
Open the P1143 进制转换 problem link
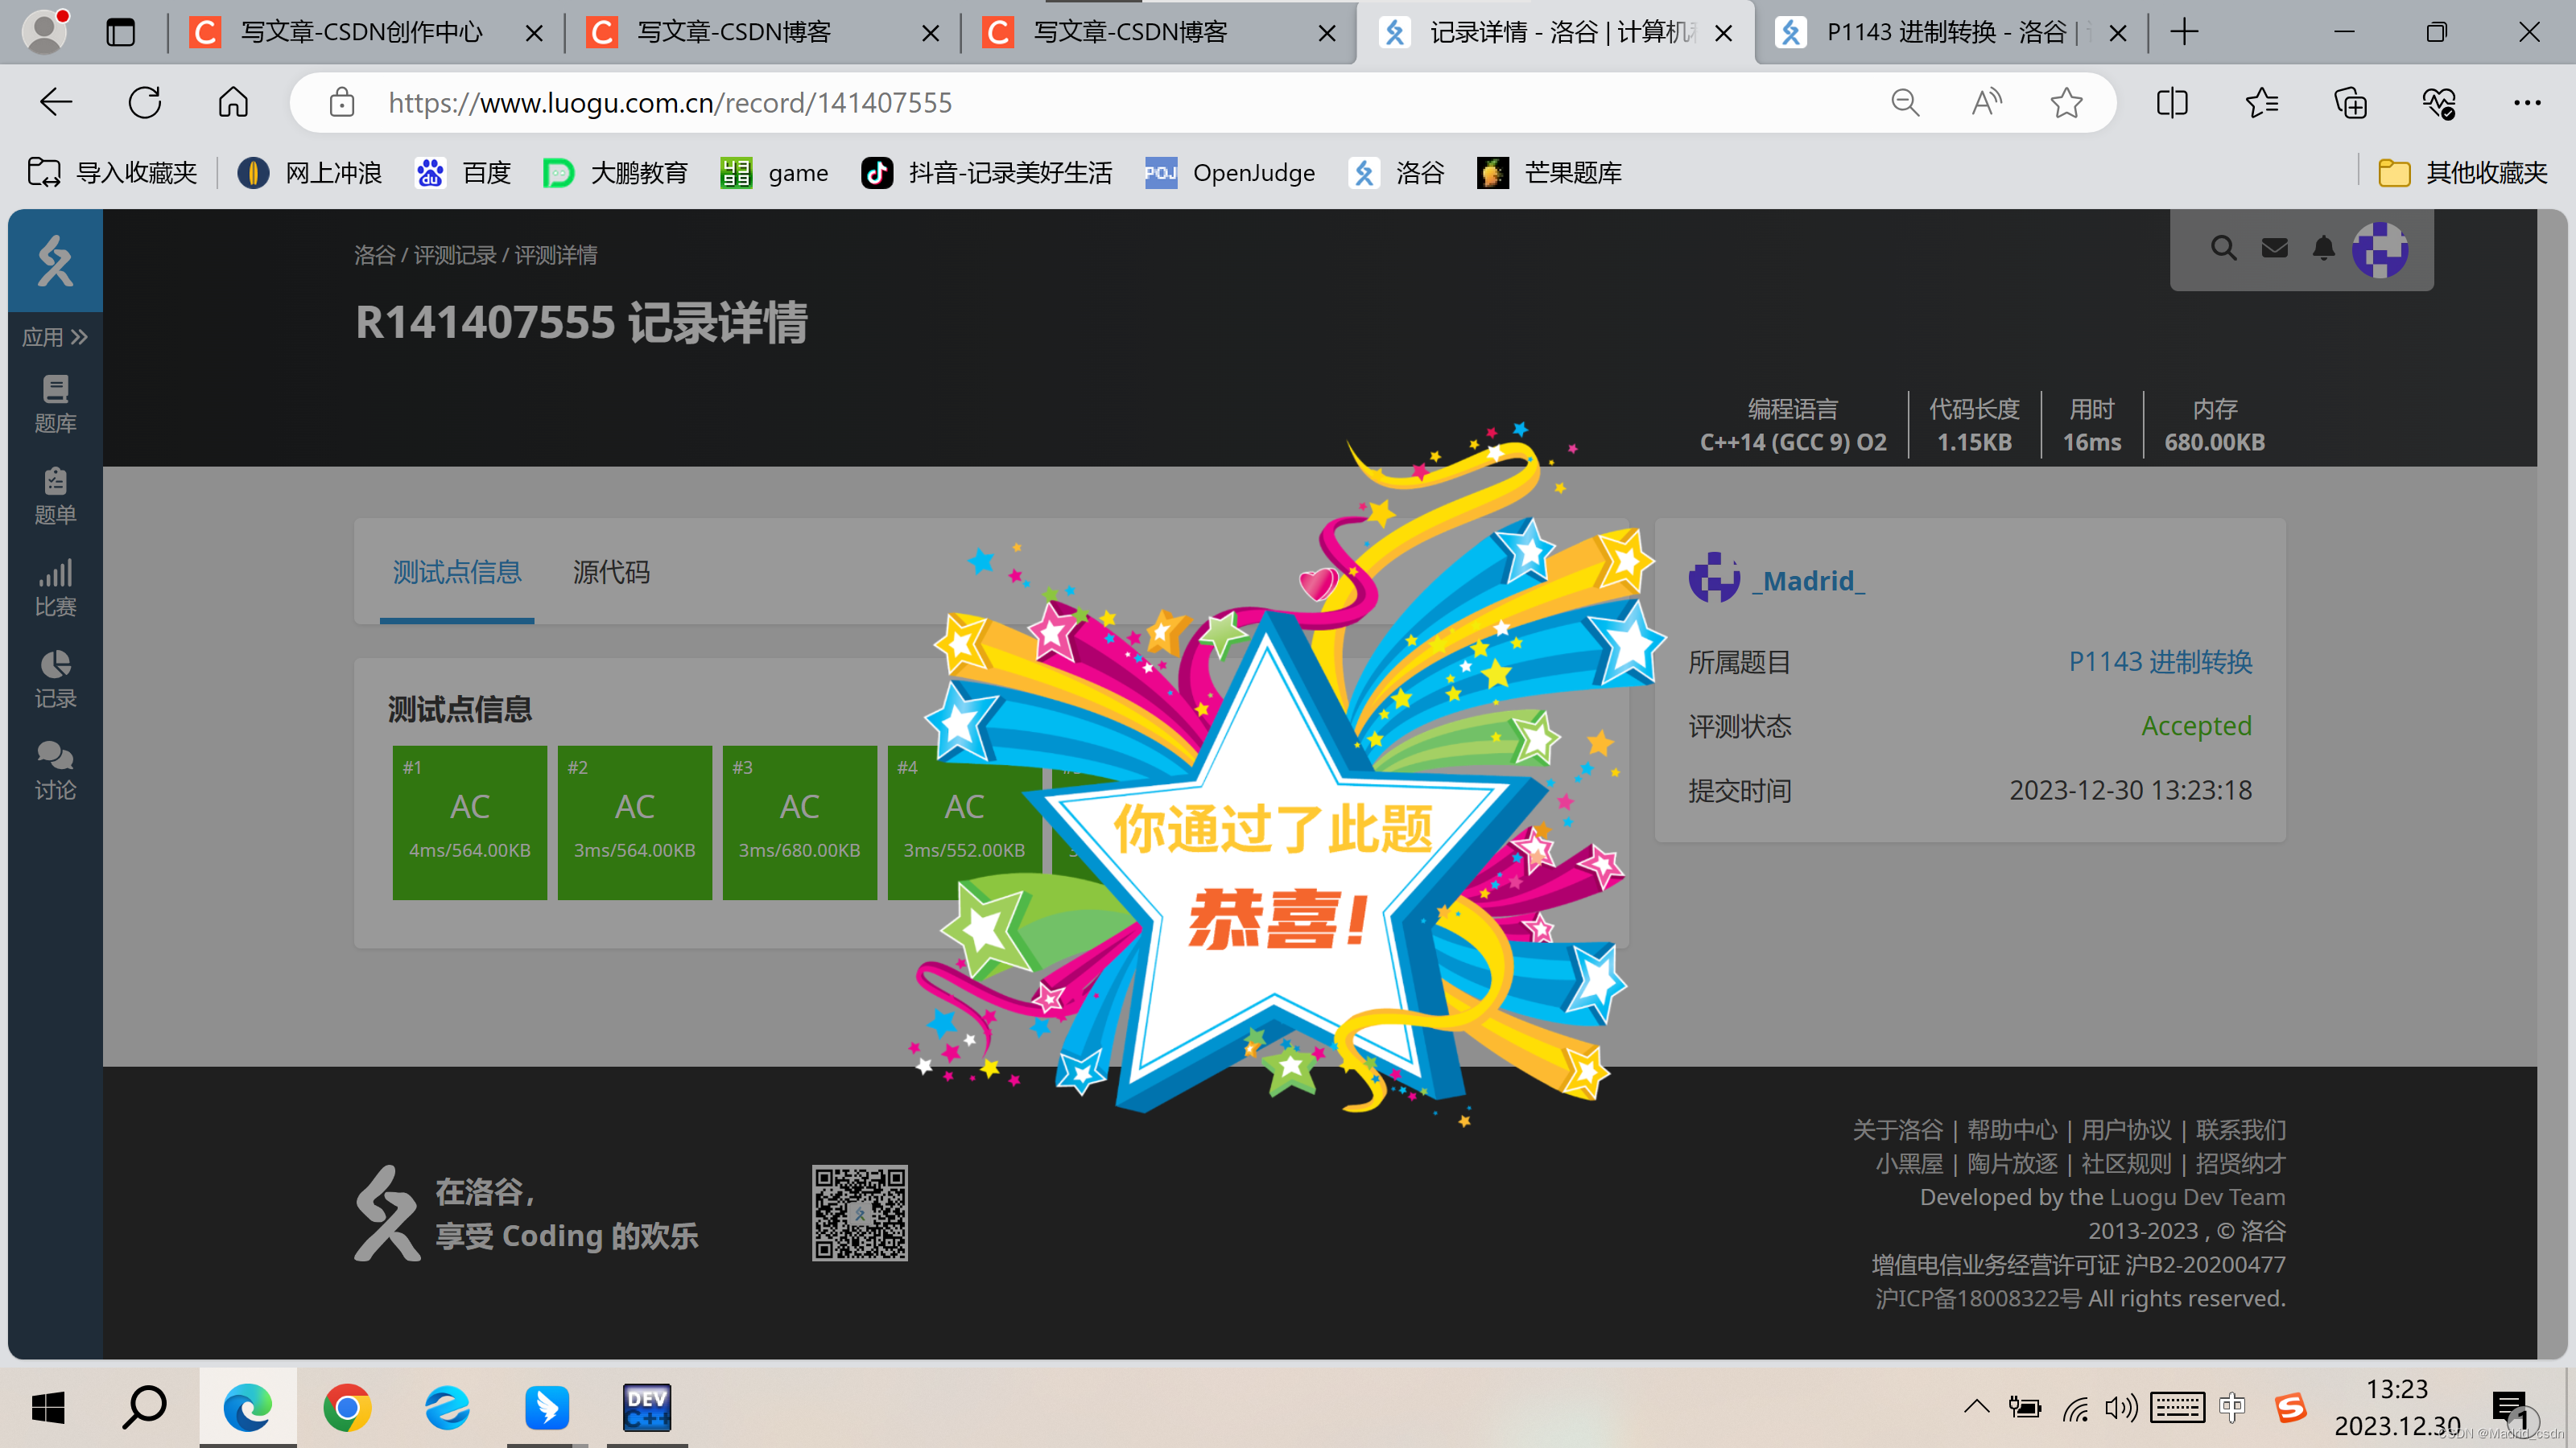(x=2158, y=660)
